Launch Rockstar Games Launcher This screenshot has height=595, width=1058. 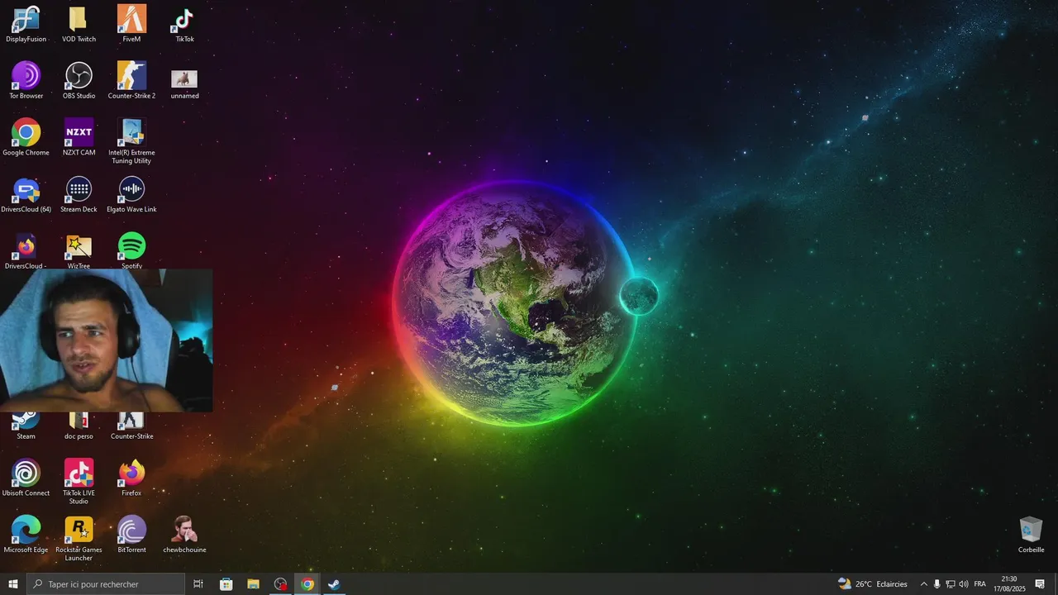click(x=79, y=539)
